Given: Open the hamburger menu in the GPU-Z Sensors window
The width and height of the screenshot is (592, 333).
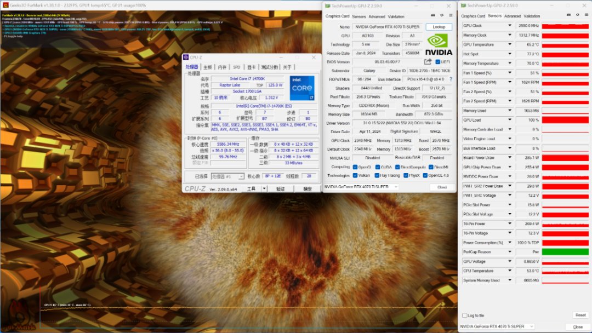Looking at the screenshot, I should [x=587, y=15].
